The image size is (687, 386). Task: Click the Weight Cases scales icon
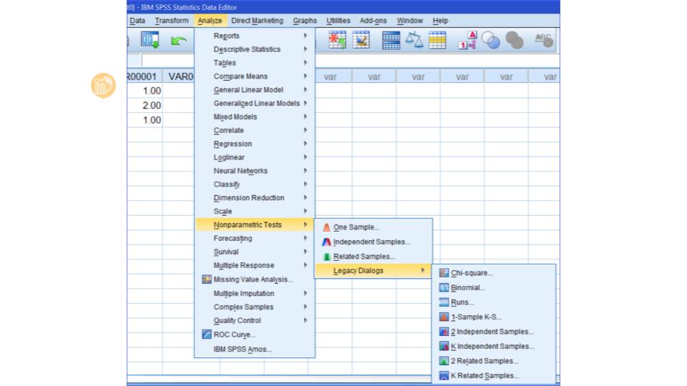(414, 40)
